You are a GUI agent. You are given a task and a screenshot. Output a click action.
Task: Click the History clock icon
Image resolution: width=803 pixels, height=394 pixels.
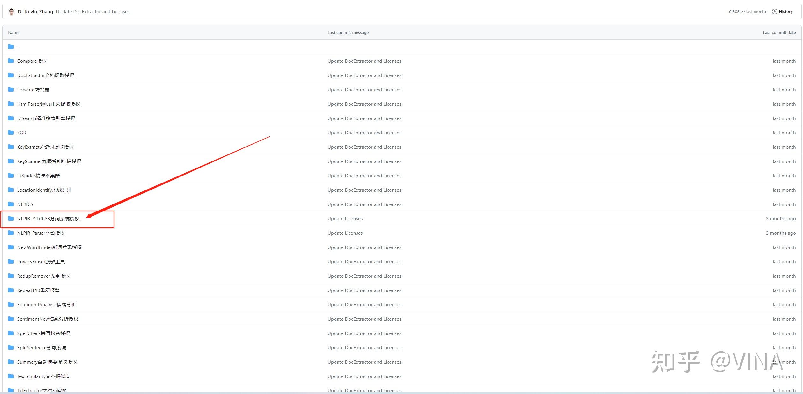[774, 11]
